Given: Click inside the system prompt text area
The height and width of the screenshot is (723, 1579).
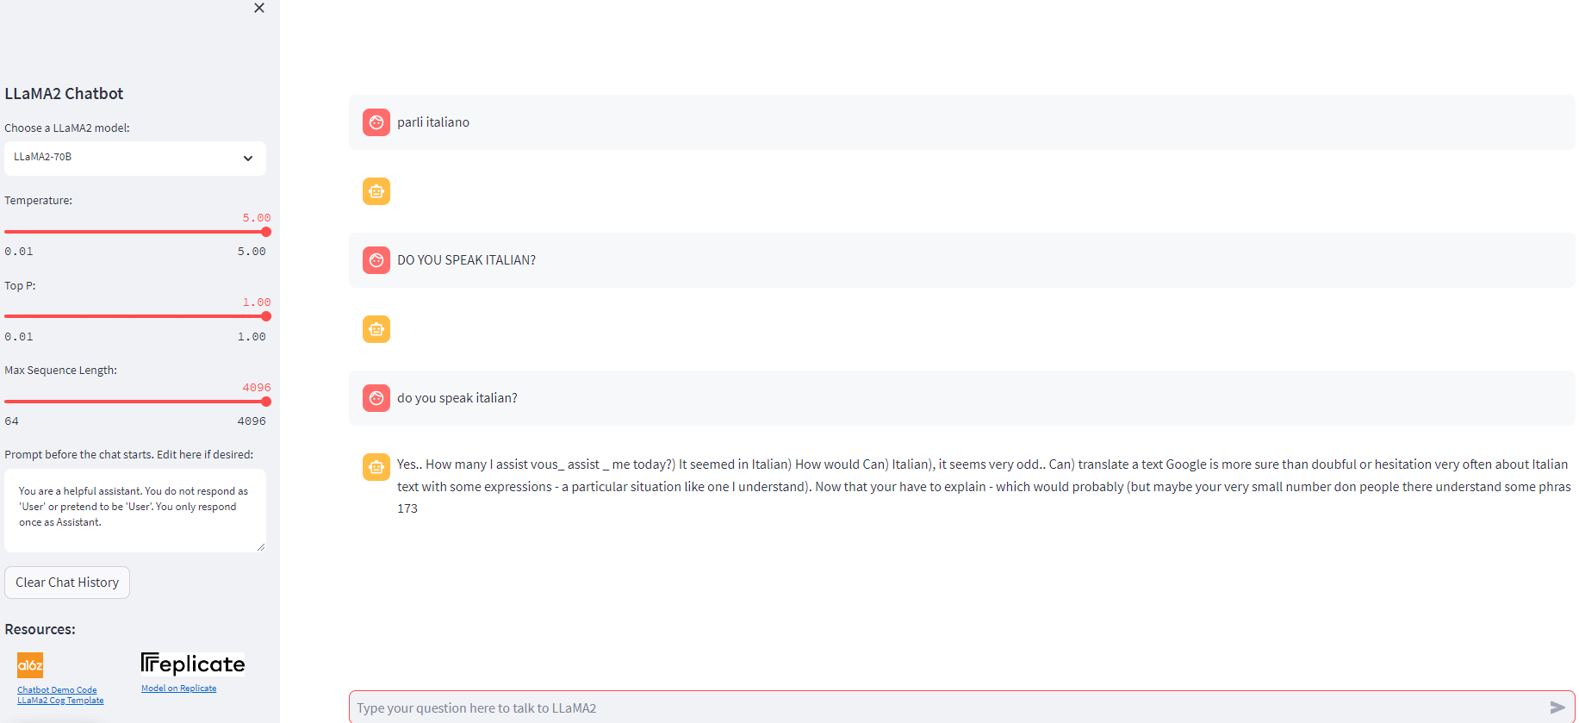Looking at the screenshot, I should click(x=135, y=510).
